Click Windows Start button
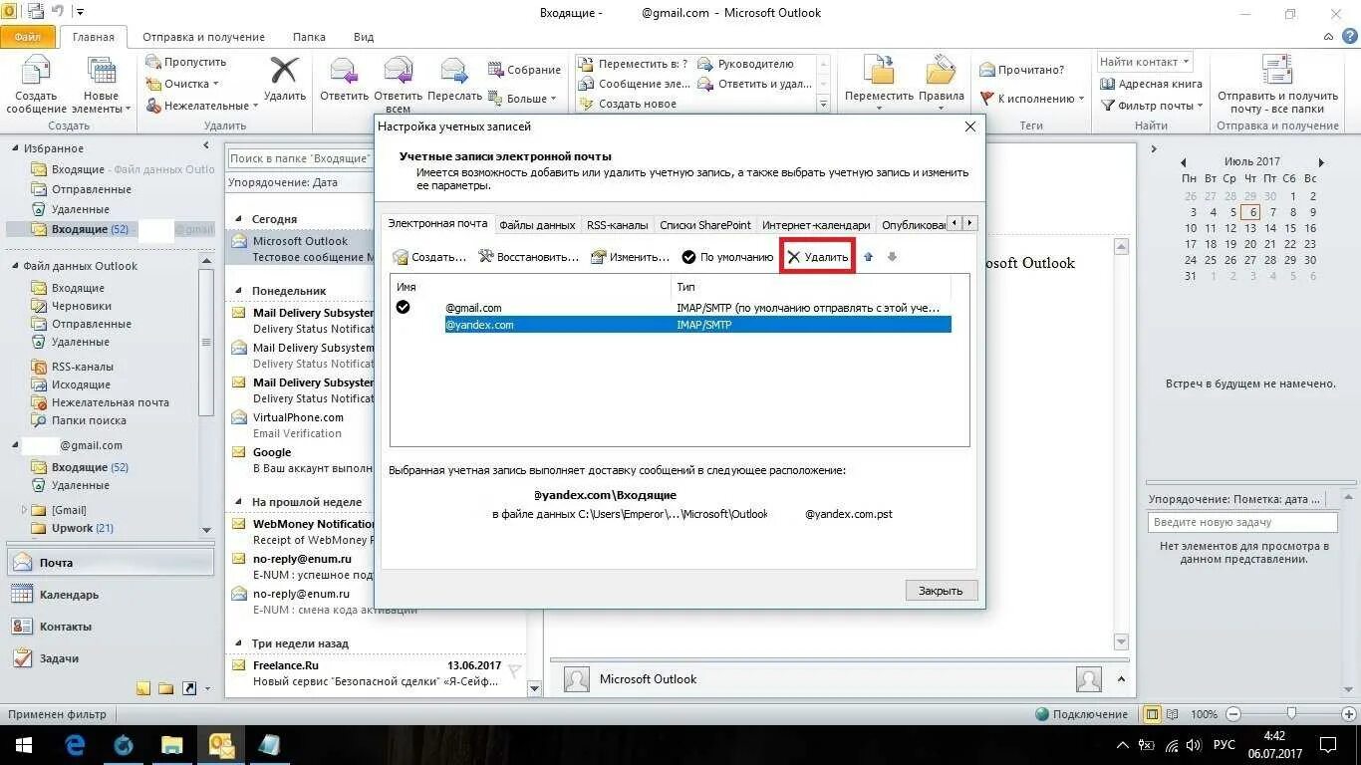 click(x=23, y=745)
